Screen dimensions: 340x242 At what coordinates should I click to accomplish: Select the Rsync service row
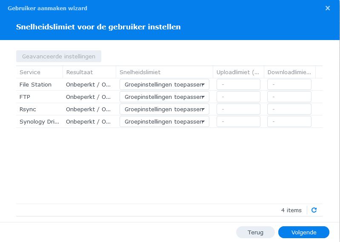point(38,109)
